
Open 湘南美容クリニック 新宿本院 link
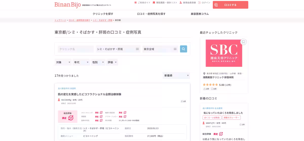point(218,77)
